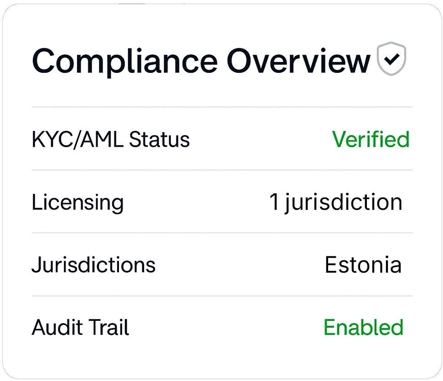Image resolution: width=443 pixels, height=381 pixels.
Task: Click the Audit Trail row background
Action: coord(221,327)
